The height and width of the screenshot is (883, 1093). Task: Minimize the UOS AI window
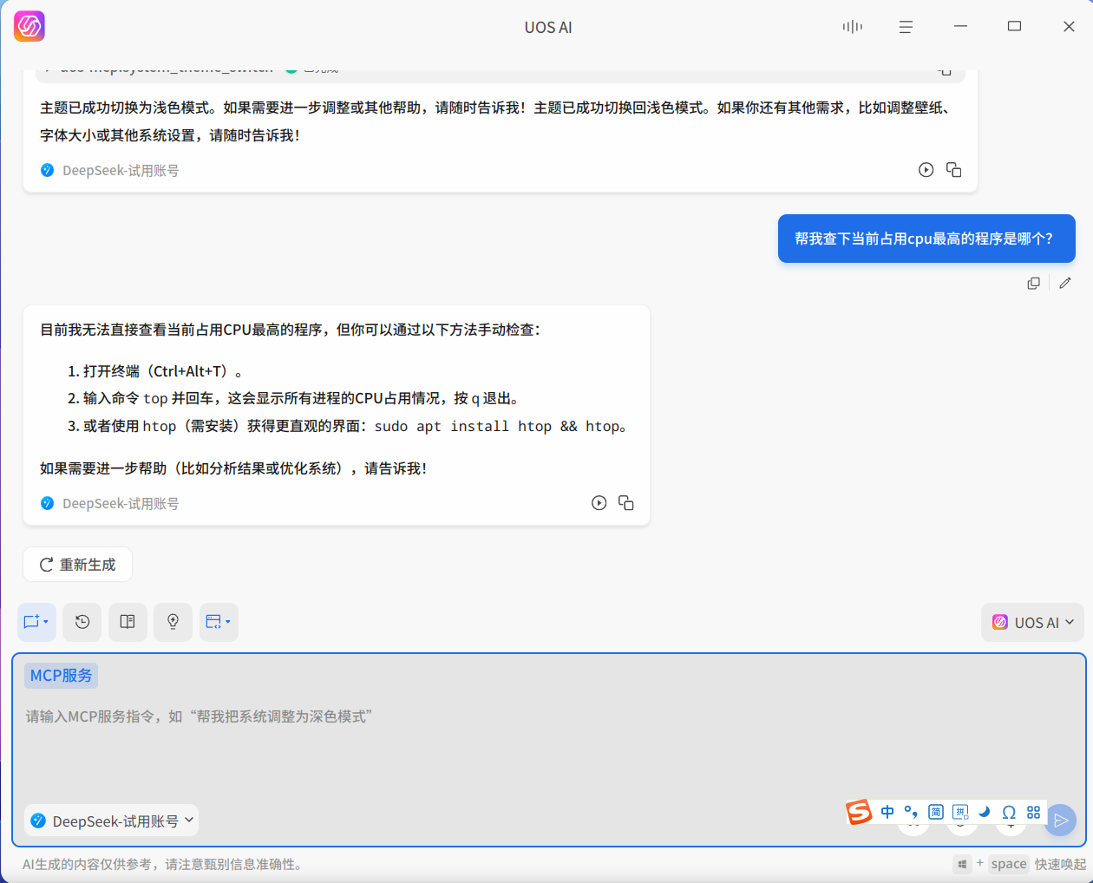click(960, 27)
